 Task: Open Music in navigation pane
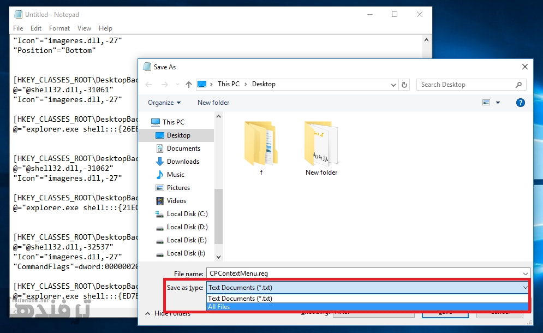coord(176,175)
